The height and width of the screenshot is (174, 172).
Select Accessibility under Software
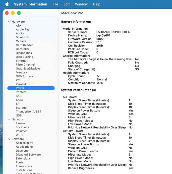[24, 143]
